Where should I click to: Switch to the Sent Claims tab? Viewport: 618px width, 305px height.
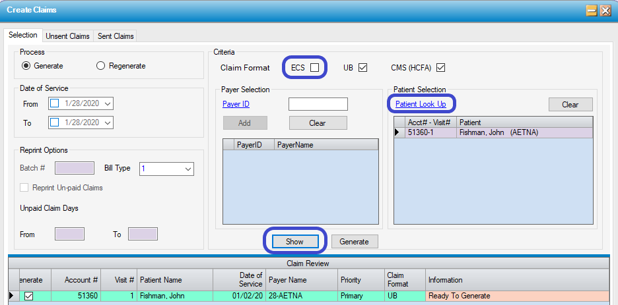116,36
